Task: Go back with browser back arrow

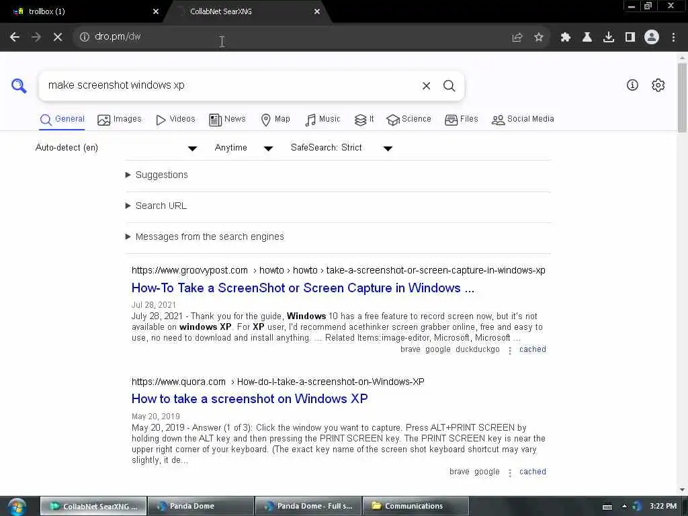Action: (15, 37)
